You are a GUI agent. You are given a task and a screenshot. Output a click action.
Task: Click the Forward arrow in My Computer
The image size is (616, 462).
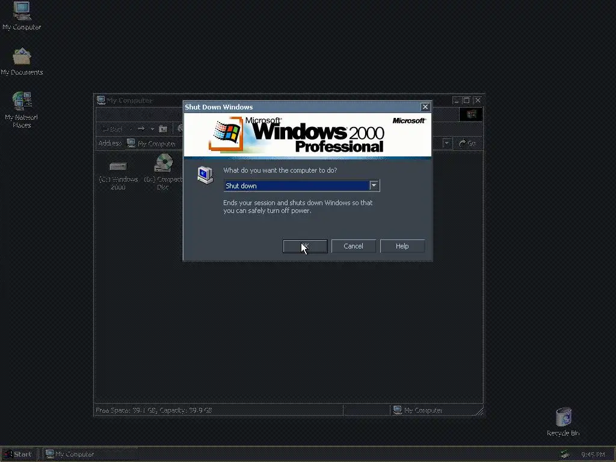click(141, 129)
